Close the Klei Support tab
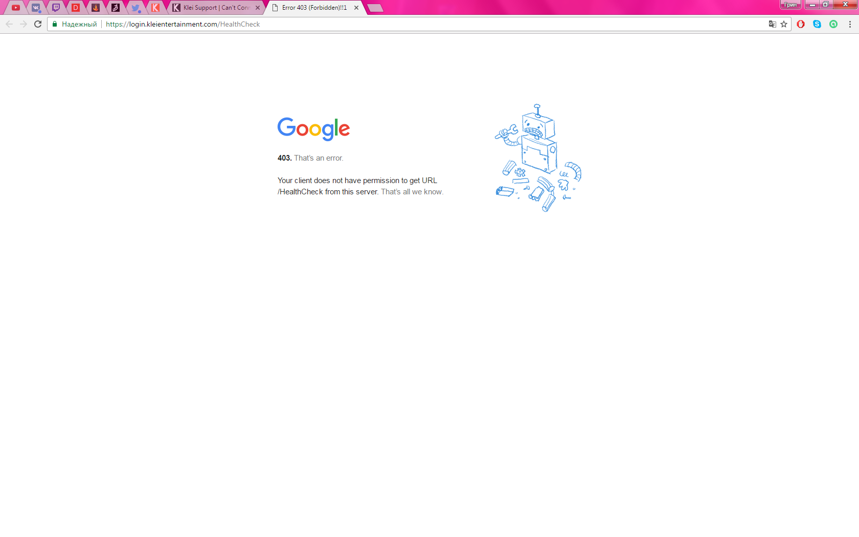 pos(258,8)
